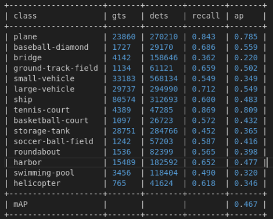Screen dimensions: 273x219
Task: Select the 'roundabout' class name
Action: (x=37, y=152)
